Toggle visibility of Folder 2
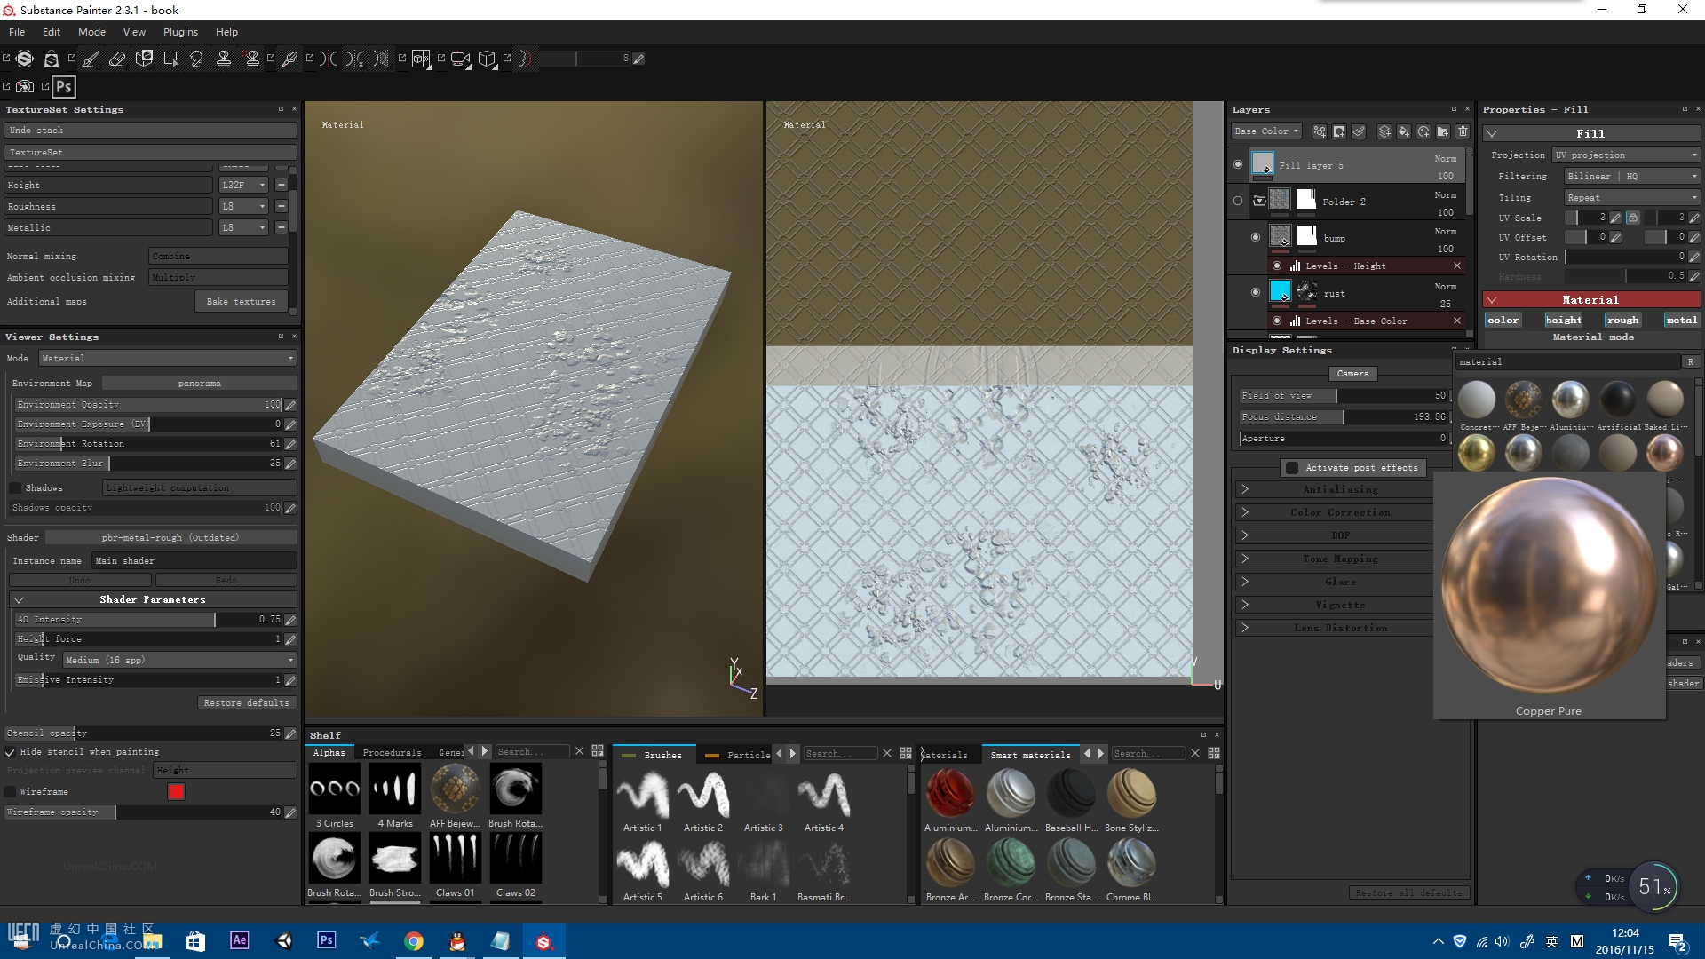1705x959 pixels. (1238, 201)
